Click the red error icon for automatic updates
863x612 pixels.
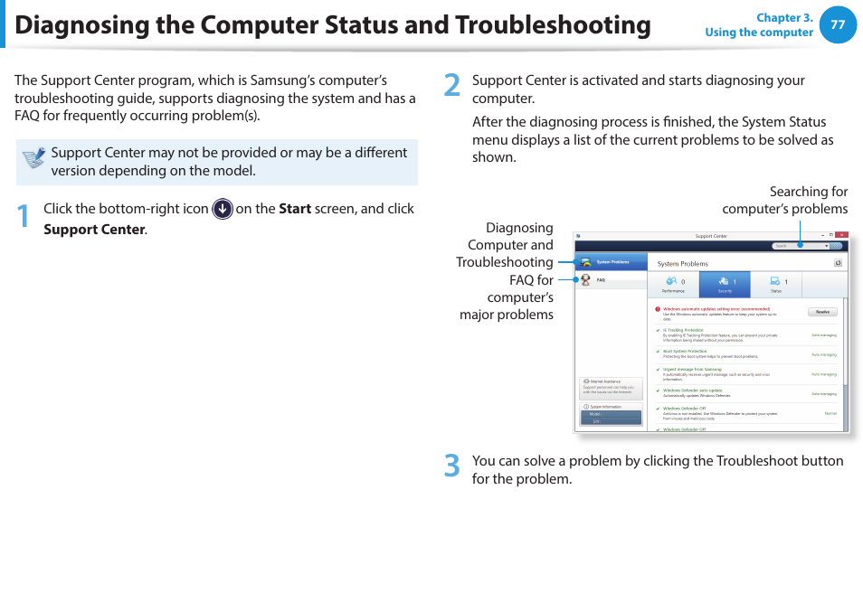pyautogui.click(x=657, y=309)
